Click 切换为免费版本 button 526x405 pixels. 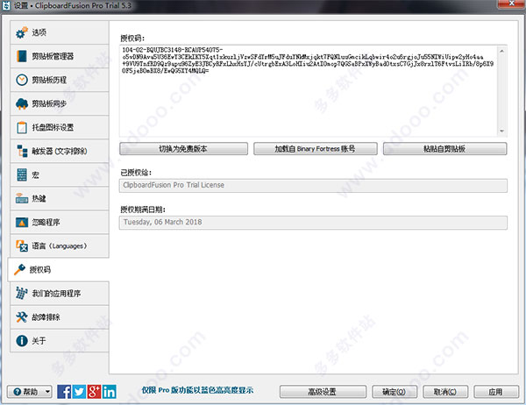click(x=183, y=149)
